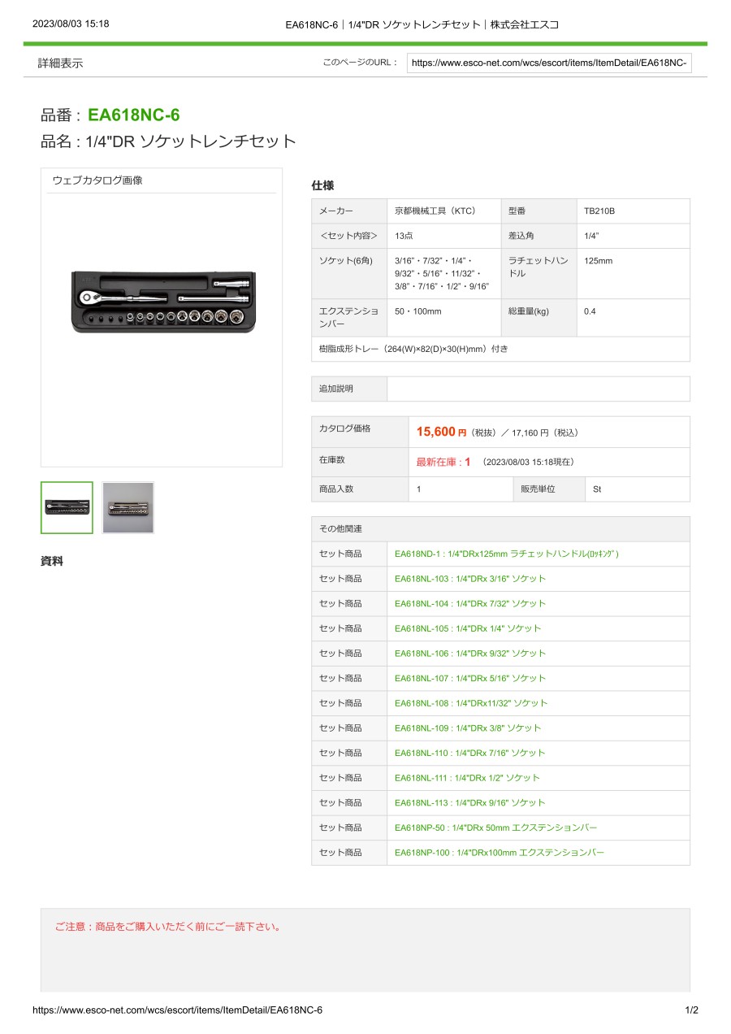Open EA618NL-108 11/32" socket link
This screenshot has width=731, height=1034.
click(x=470, y=703)
